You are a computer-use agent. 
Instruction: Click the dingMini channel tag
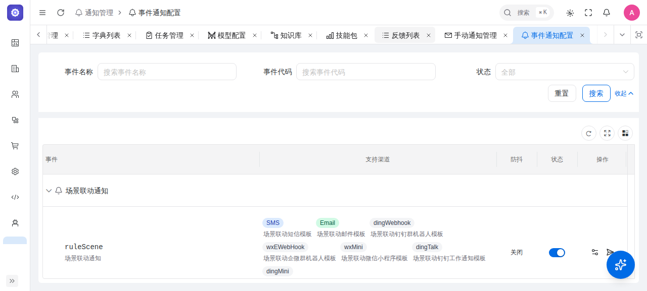pyautogui.click(x=278, y=271)
